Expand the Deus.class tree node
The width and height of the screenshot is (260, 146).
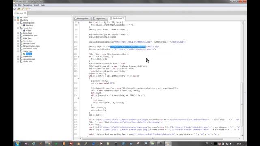tap(18, 33)
